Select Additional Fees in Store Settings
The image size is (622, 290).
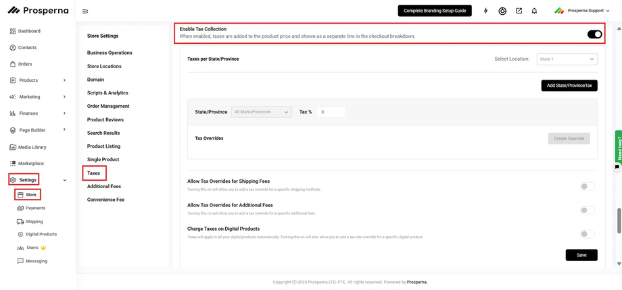coord(104,186)
